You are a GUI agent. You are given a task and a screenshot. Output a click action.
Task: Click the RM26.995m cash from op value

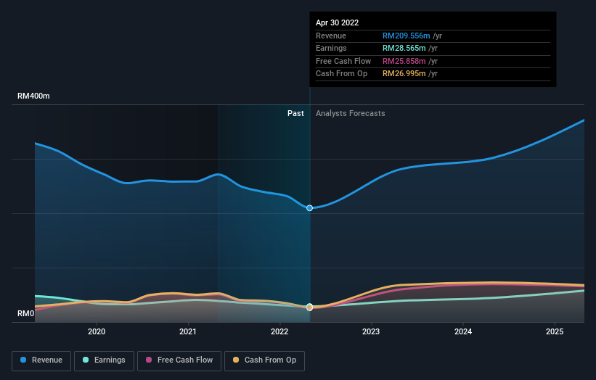pyautogui.click(x=404, y=74)
